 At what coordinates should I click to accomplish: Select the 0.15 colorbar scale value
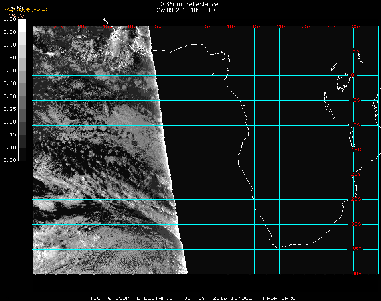(10, 135)
